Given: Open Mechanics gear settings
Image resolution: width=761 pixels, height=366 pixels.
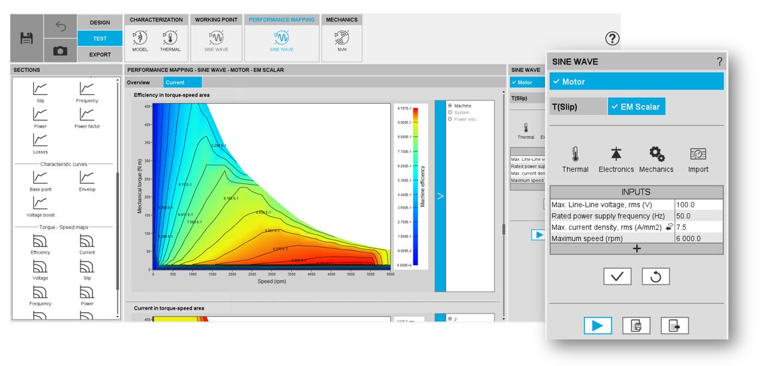Looking at the screenshot, I should click(x=657, y=160).
